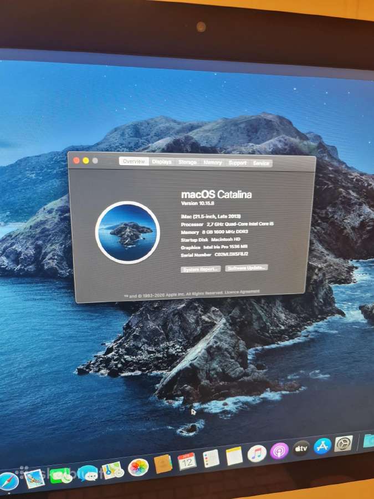Switch to the Displays tab
The image size is (374, 499).
162,162
